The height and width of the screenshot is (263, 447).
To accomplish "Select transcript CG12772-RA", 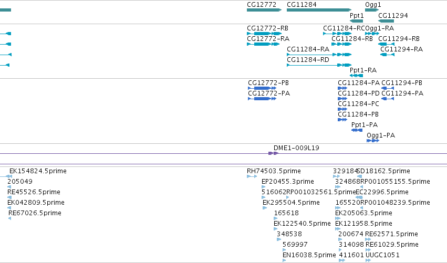I will click(263, 44).
